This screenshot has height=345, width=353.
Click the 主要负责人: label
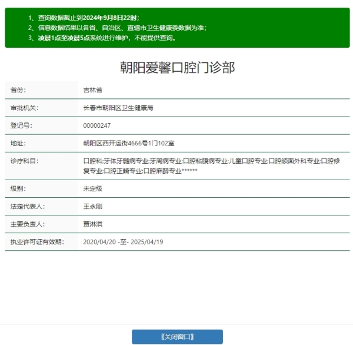[x=28, y=224]
